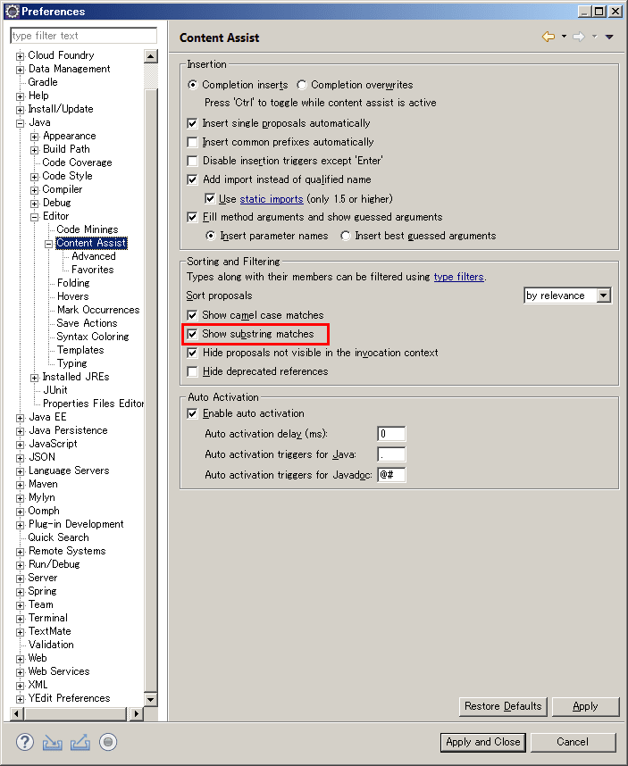Toggle Add import instead of qualified name

pos(193,179)
